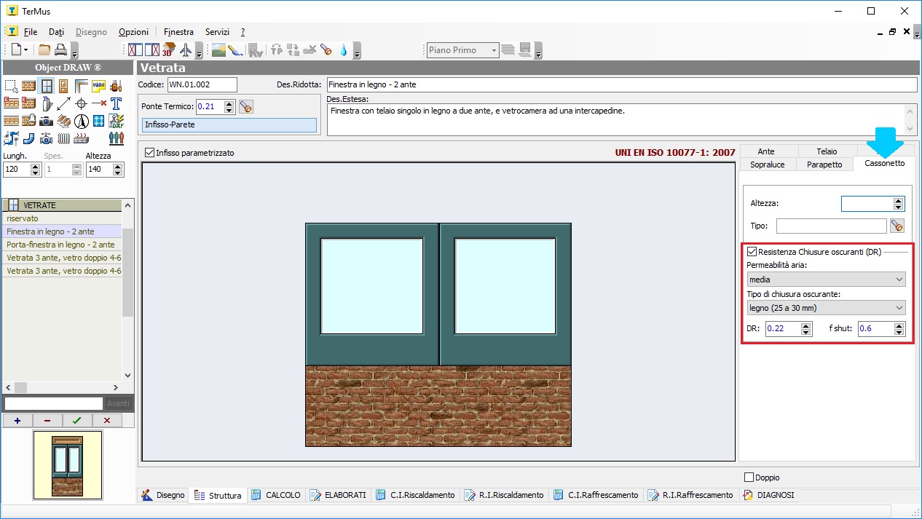Click the camera tool icon
922x519 pixels.
coord(46,121)
